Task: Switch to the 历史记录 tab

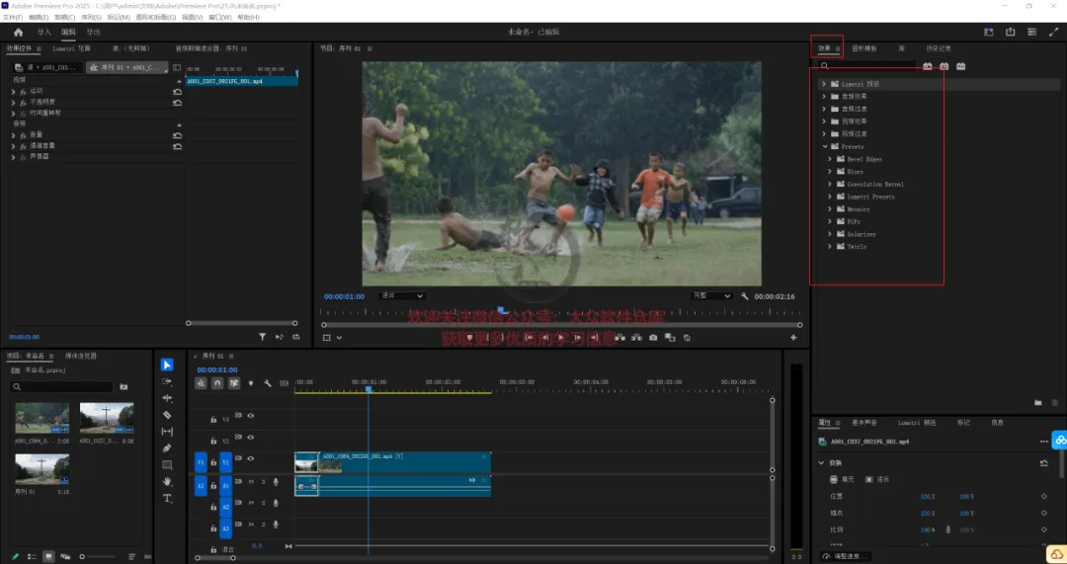Action: pos(939,48)
